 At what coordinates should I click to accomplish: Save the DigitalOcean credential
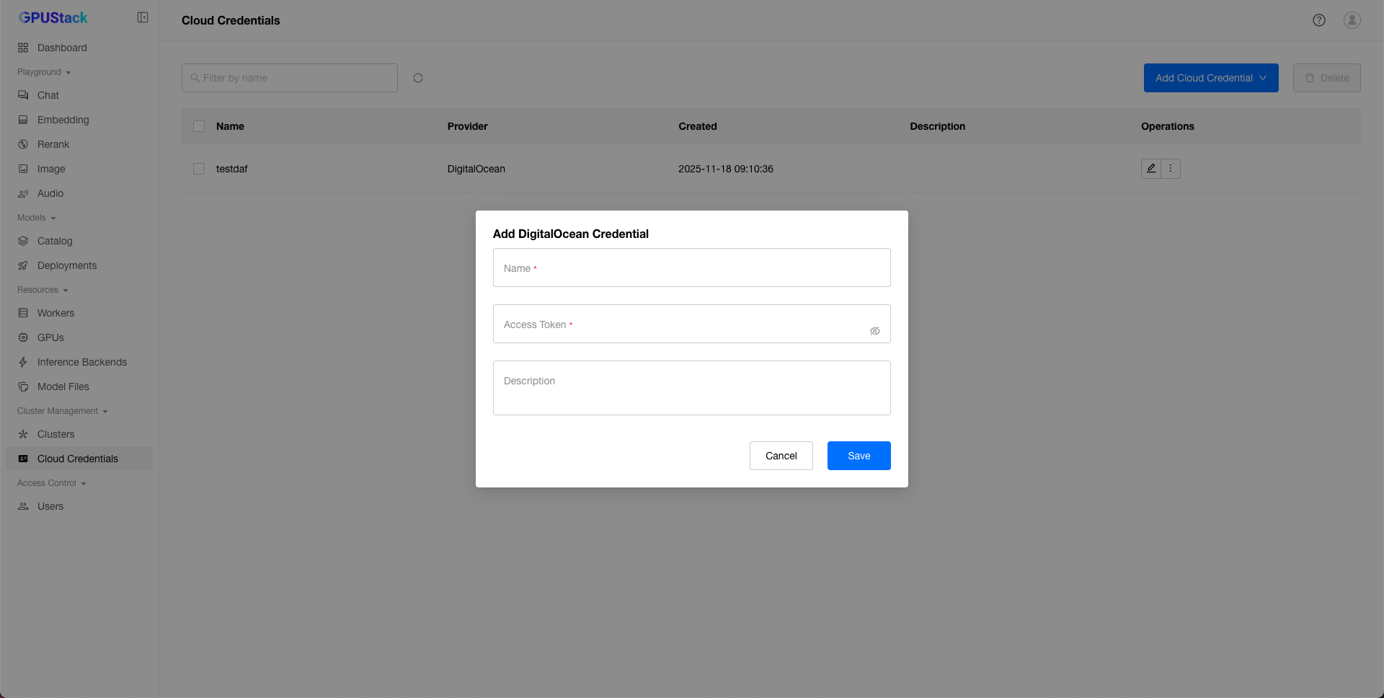point(859,456)
